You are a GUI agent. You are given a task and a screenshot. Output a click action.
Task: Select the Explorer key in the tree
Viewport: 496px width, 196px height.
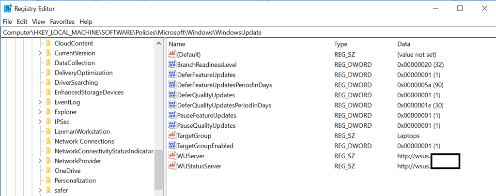(66, 112)
